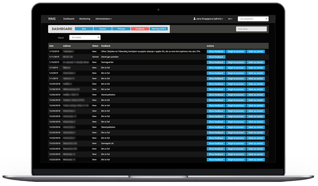This screenshot has width=318, height=186.
Task: Begin to process the 1/1/2019 feedback
Action: (x=236, y=79)
